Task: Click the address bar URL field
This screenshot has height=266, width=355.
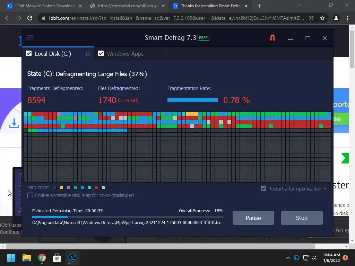Action: [x=176, y=18]
